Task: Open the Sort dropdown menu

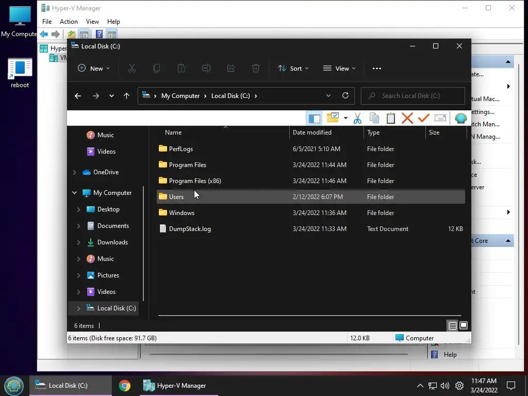Action: pyautogui.click(x=293, y=69)
